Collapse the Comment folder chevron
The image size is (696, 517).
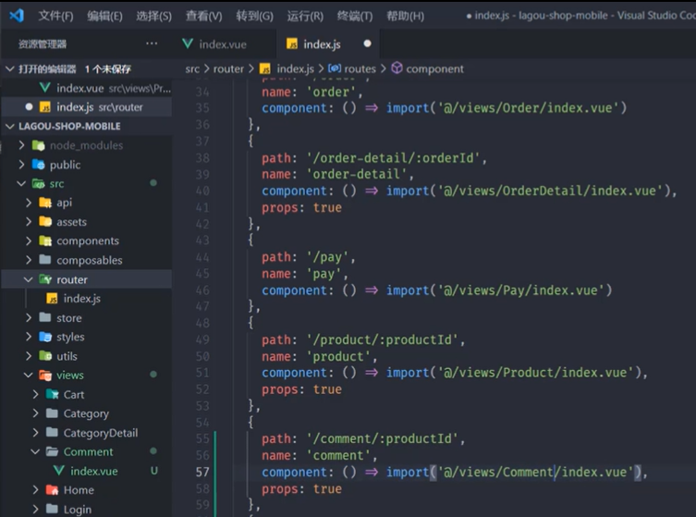point(35,451)
